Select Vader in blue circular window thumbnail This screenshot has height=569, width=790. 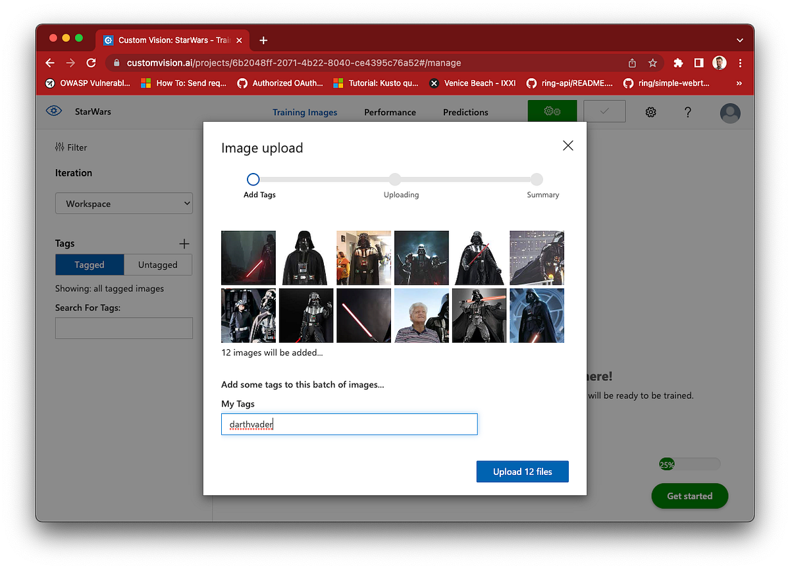537,315
